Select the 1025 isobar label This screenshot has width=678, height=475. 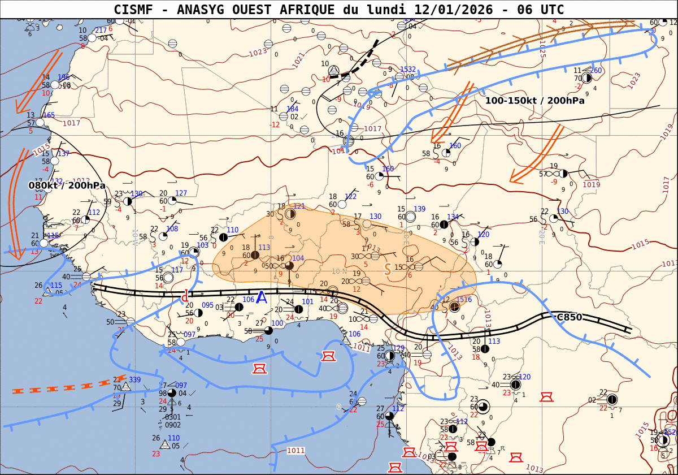coord(542,49)
